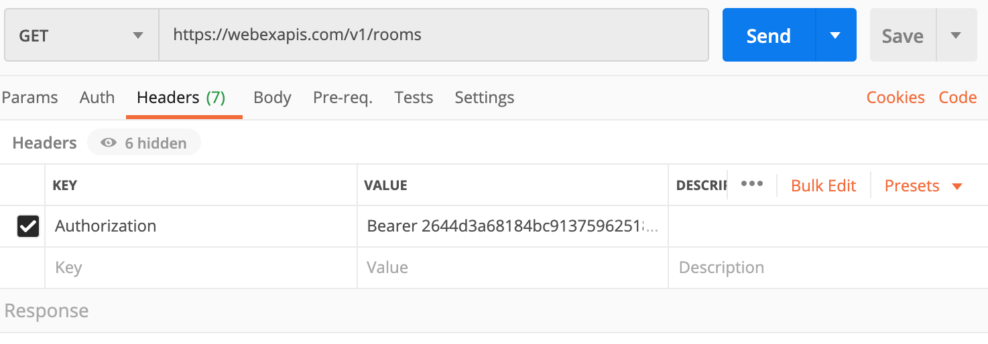Expand the Save button arrow dropdown

click(x=956, y=35)
